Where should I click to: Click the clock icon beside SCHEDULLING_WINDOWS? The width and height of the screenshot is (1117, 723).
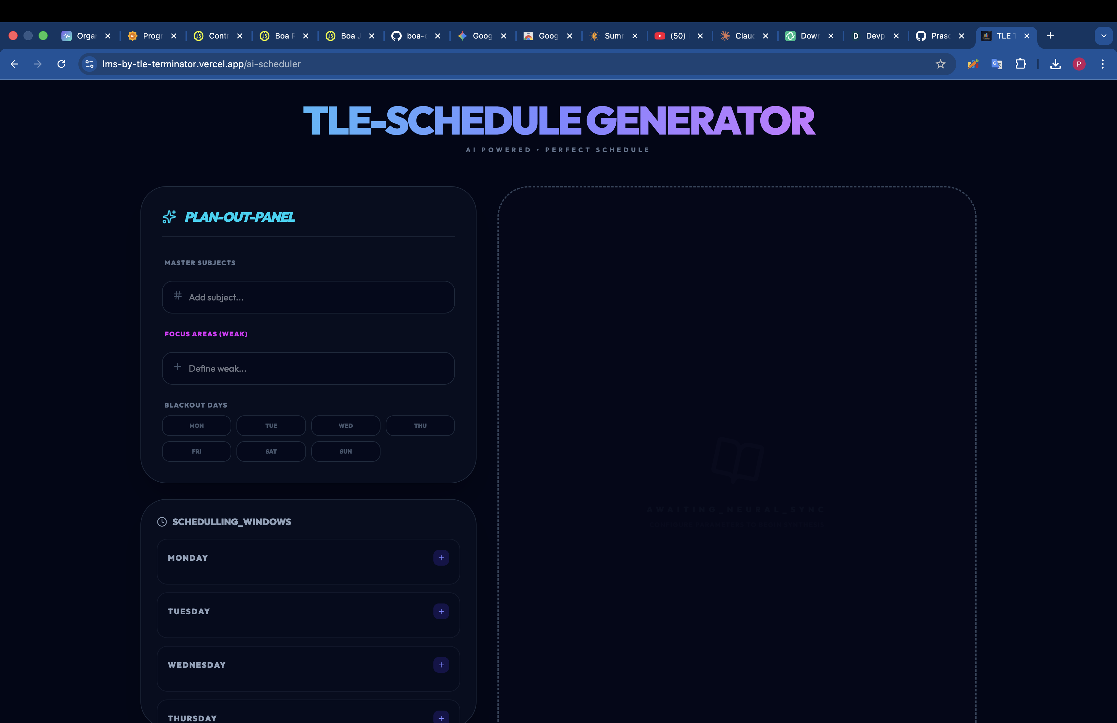(x=162, y=522)
